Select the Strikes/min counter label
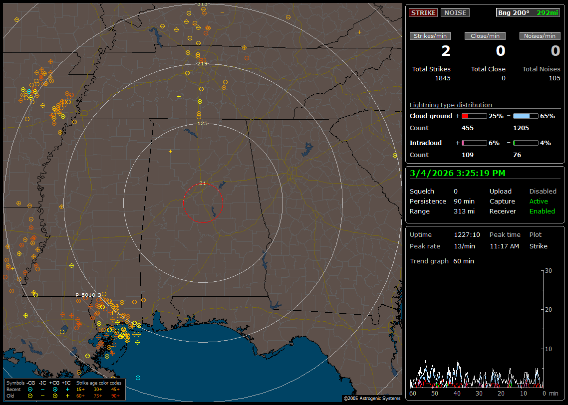568x405 pixels. tap(430, 36)
